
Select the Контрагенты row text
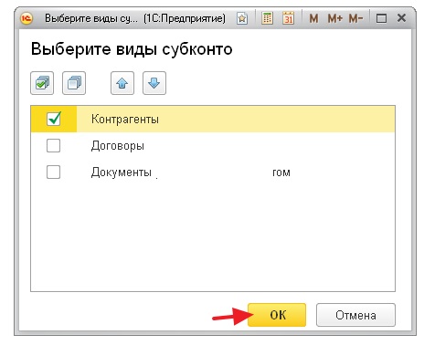125,119
